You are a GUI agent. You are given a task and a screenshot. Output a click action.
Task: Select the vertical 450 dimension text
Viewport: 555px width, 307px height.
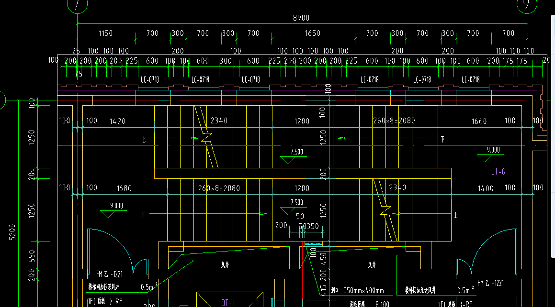[x=323, y=258]
